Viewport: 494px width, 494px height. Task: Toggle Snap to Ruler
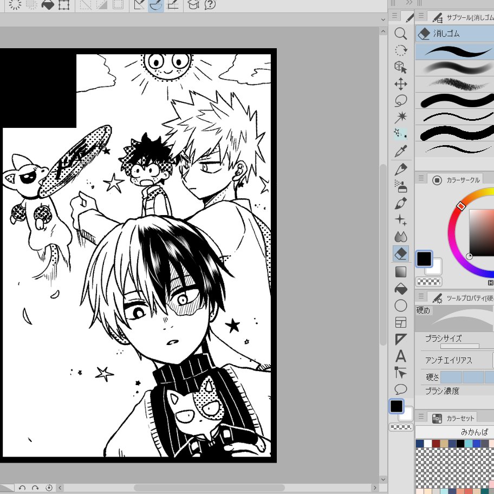140,4
